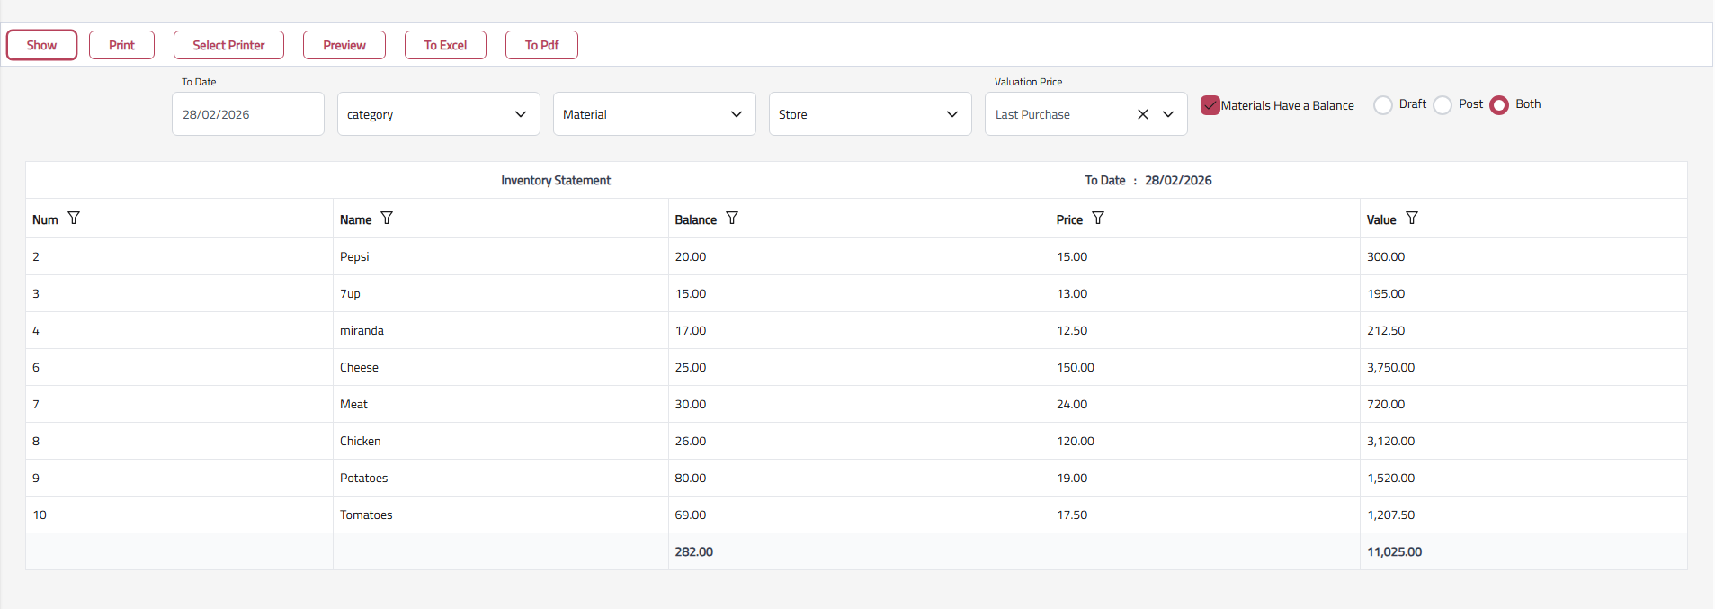Select the 7up row name
The width and height of the screenshot is (1715, 609).
coord(350,293)
